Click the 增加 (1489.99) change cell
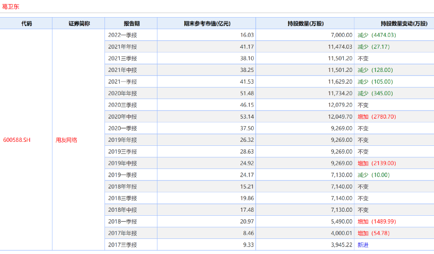This screenshot has width=434, height=254. tap(376, 221)
